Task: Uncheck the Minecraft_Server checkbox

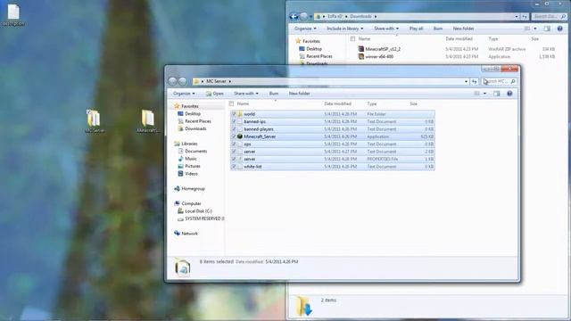Action: tap(234, 136)
